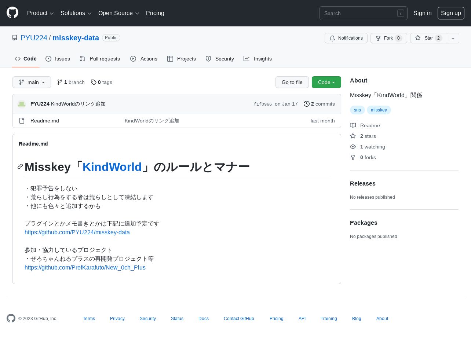Click the repository book icon beside PYU224

point(15,38)
